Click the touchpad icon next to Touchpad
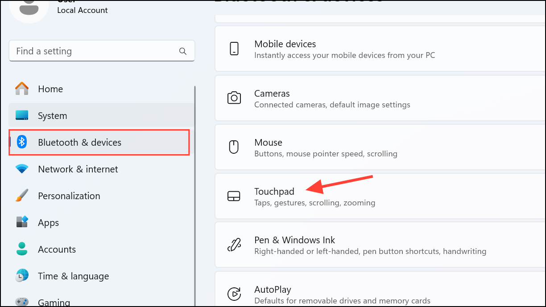546x307 pixels. pyautogui.click(x=234, y=196)
